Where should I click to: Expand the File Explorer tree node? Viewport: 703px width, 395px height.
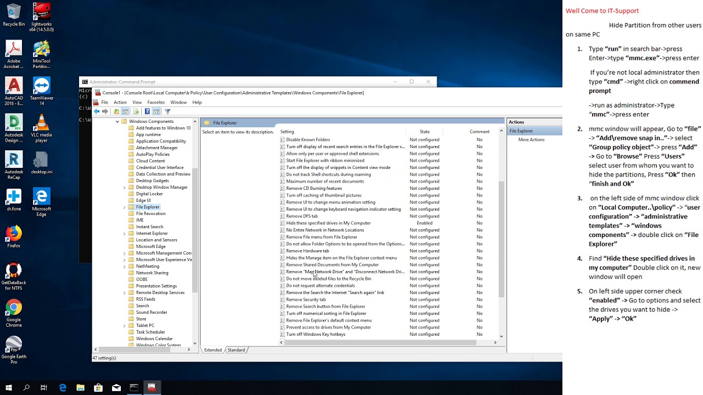(124, 207)
